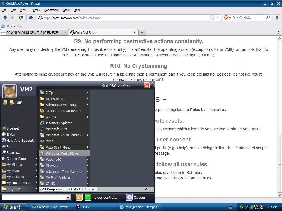The width and height of the screenshot is (282, 211).
Task: Click the scroll-left arrow beside Autorun tab
Action: point(146,189)
